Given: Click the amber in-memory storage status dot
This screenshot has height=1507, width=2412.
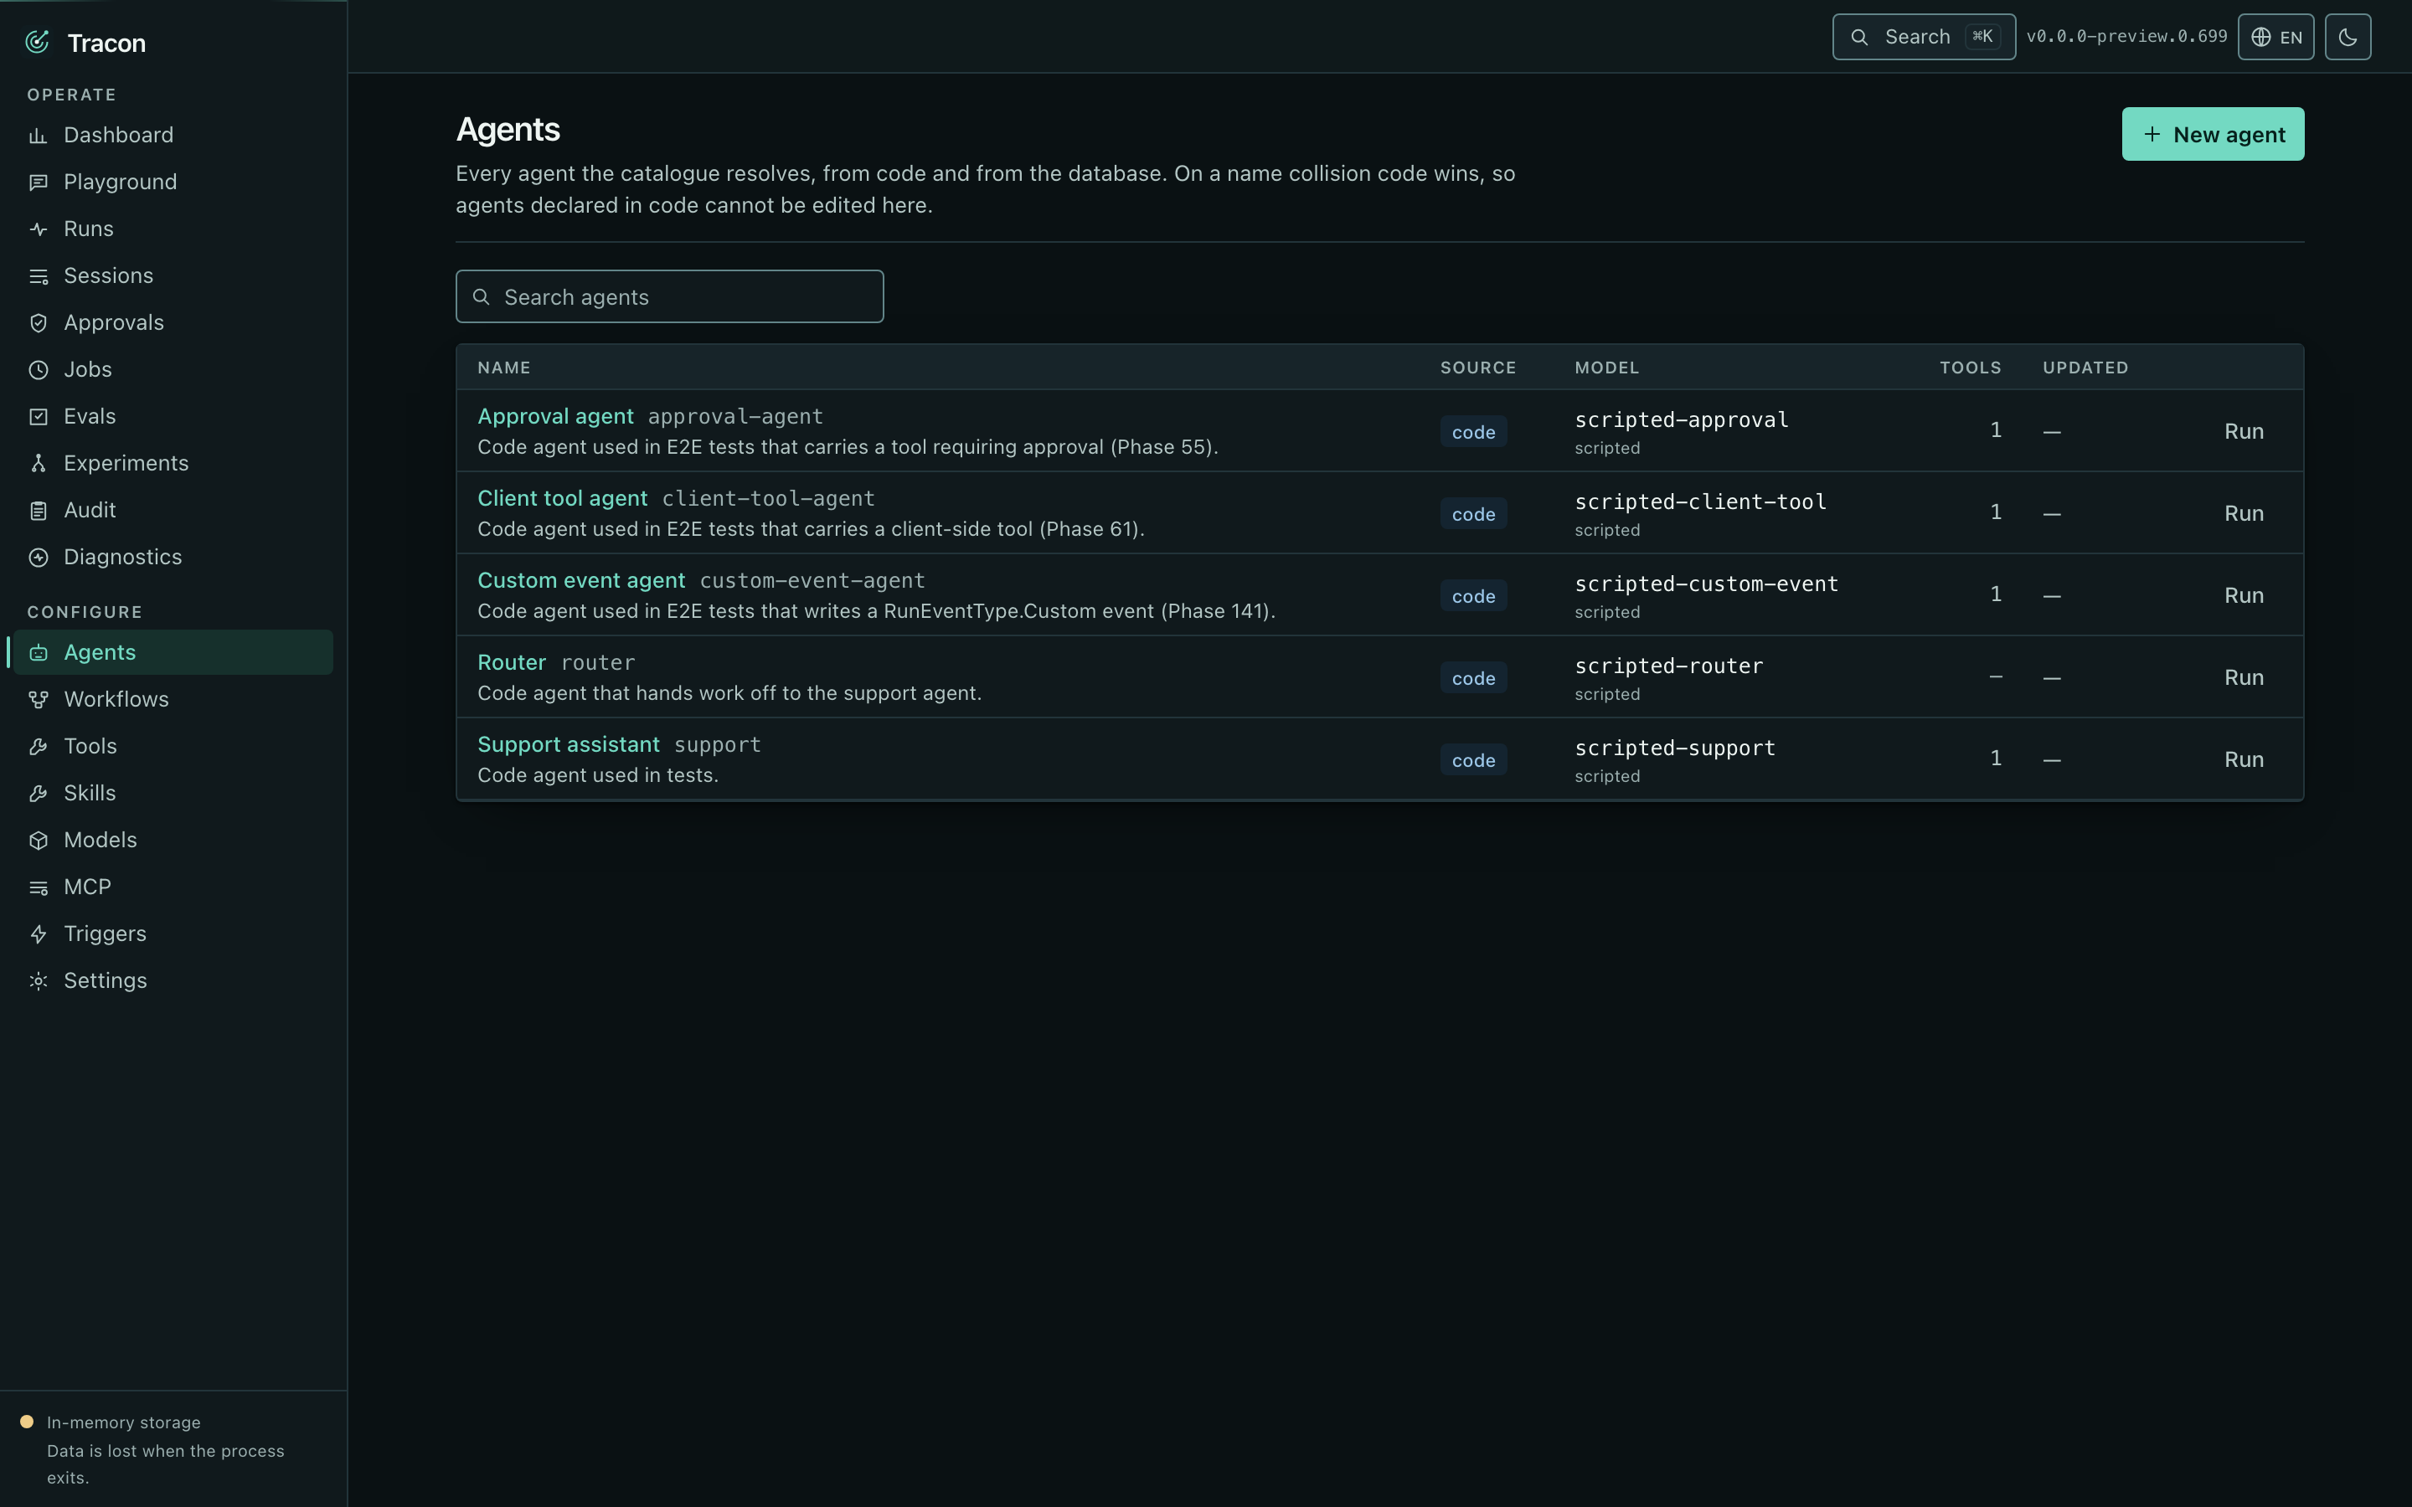Looking at the screenshot, I should click(x=27, y=1422).
